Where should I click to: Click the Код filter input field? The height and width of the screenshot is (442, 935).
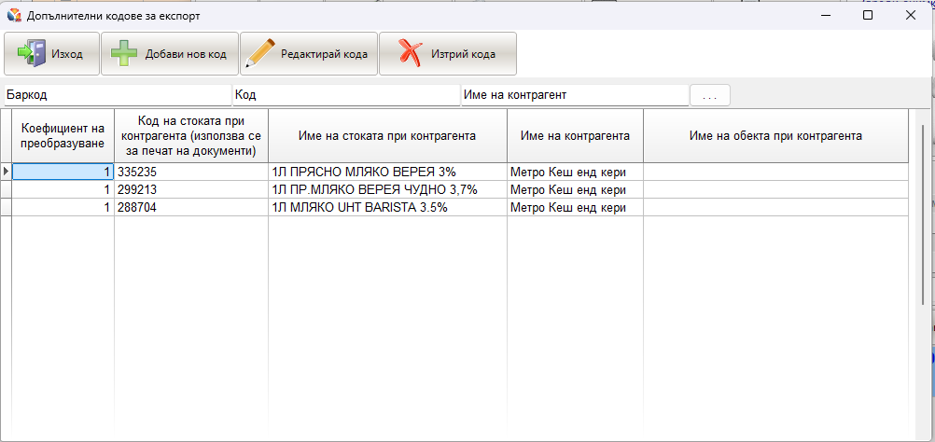(x=345, y=95)
